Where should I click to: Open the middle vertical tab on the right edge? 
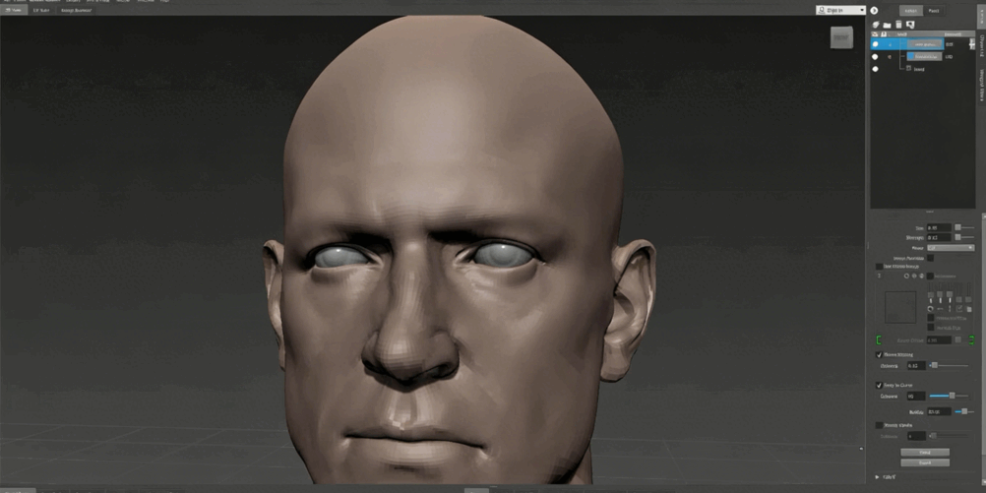(x=982, y=46)
